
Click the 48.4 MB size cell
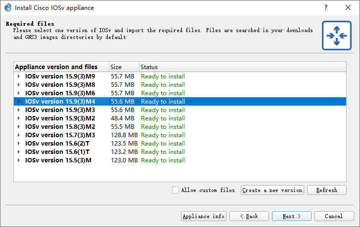tap(123, 118)
